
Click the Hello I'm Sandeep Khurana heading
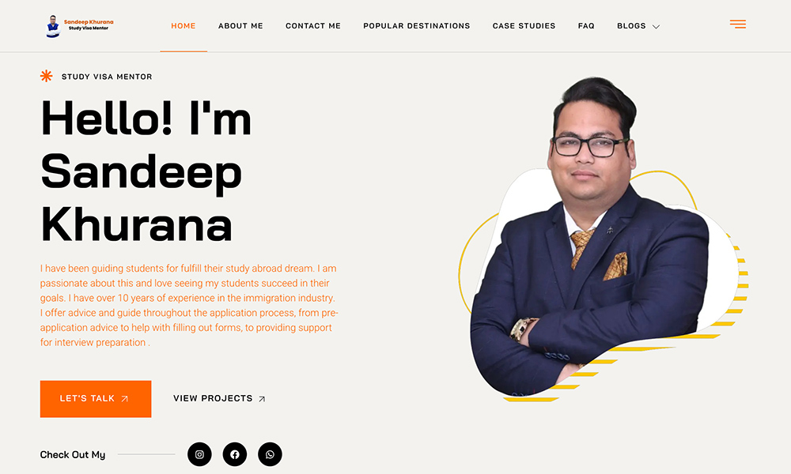pos(146,171)
